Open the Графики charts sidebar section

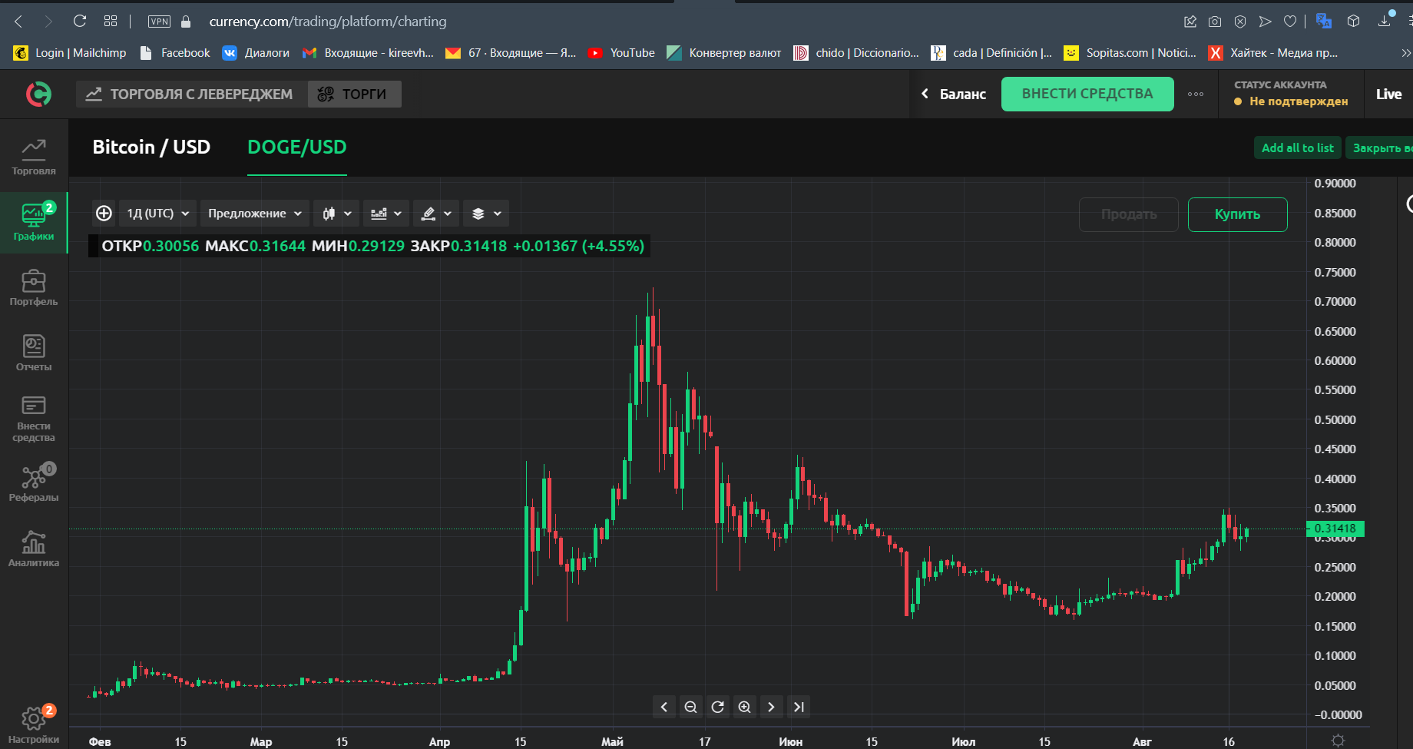click(34, 222)
